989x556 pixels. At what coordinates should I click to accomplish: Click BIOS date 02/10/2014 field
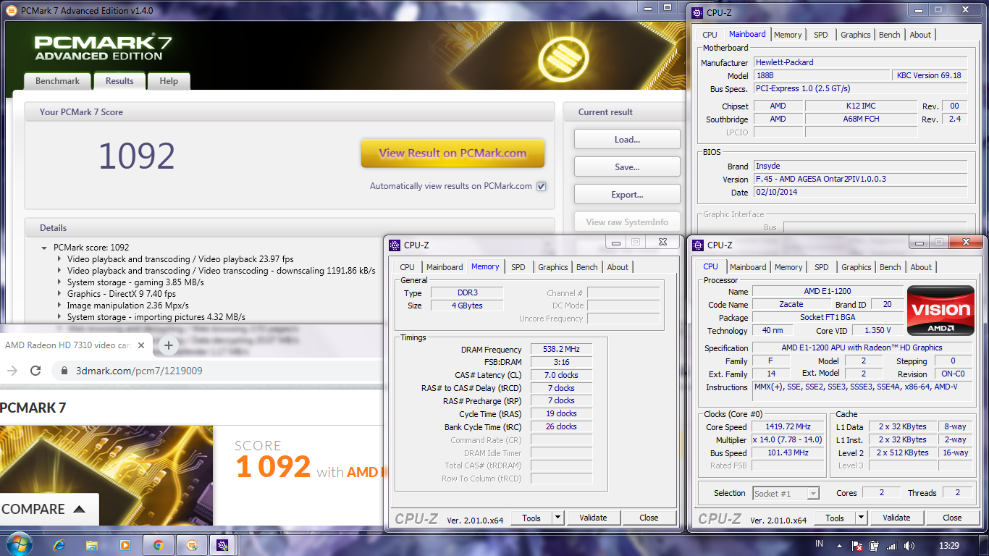click(x=860, y=193)
